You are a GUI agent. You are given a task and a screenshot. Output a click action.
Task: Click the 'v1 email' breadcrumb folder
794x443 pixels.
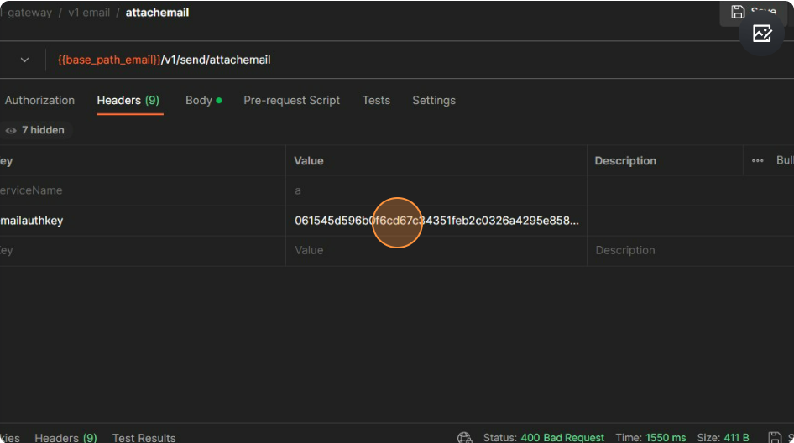pyautogui.click(x=89, y=13)
